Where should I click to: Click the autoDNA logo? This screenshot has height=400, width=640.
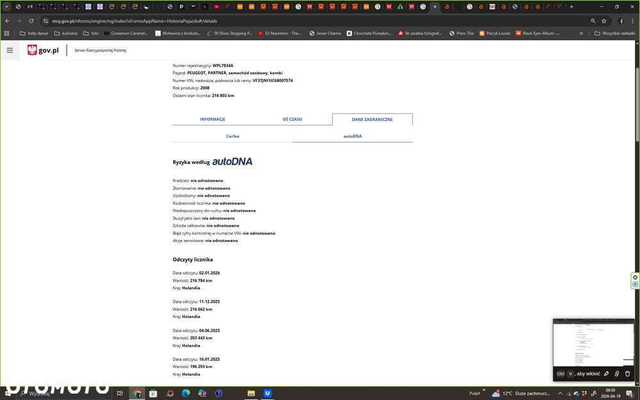point(232,162)
